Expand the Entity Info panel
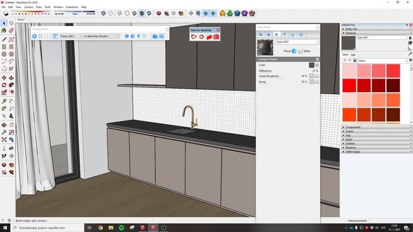Viewport: 413px width, 232px height. [377, 29]
